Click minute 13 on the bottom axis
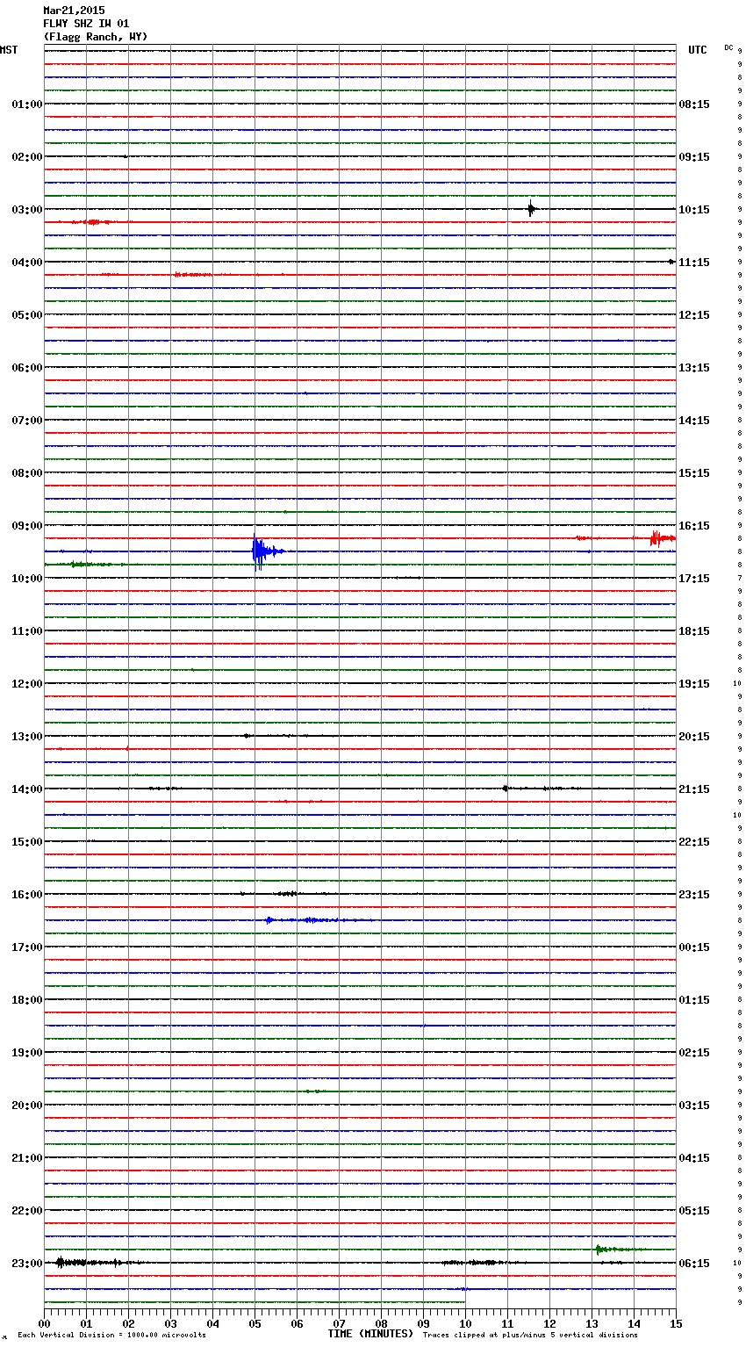Image resolution: width=746 pixels, height=1347 pixels. click(x=592, y=1324)
